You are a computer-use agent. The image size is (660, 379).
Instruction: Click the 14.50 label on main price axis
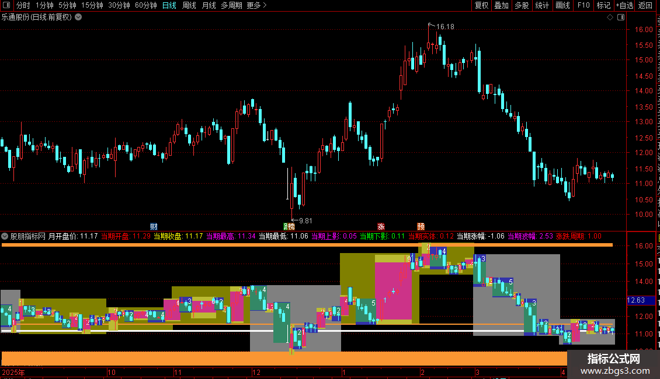(644, 76)
